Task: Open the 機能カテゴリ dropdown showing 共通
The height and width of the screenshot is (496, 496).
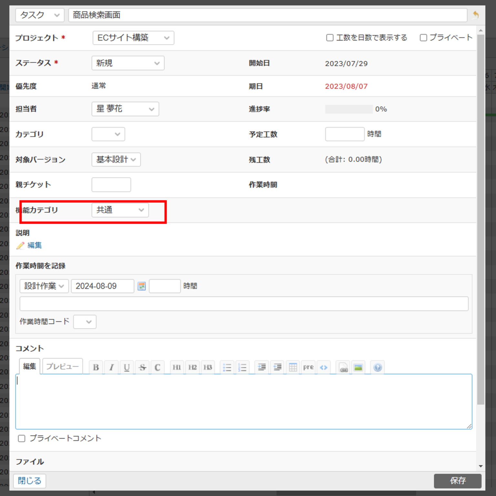Action: tap(120, 210)
